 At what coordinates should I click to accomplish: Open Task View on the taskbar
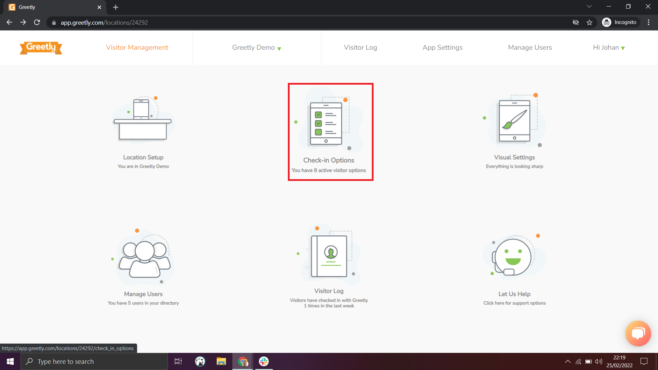click(x=178, y=361)
